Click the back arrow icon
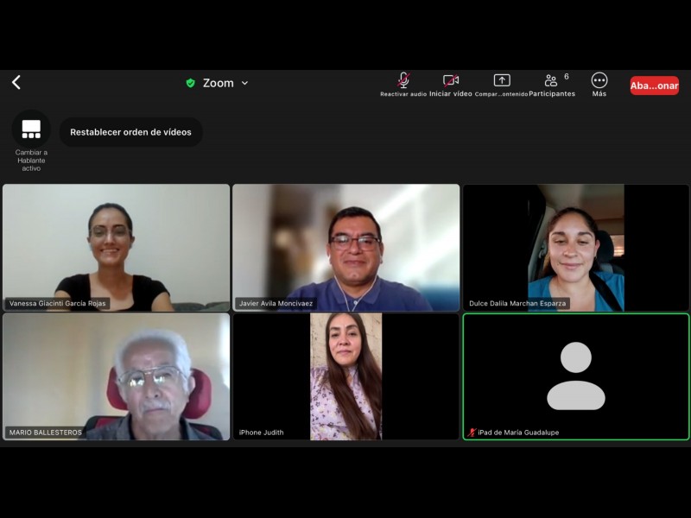The height and width of the screenshot is (518, 691). (x=16, y=82)
